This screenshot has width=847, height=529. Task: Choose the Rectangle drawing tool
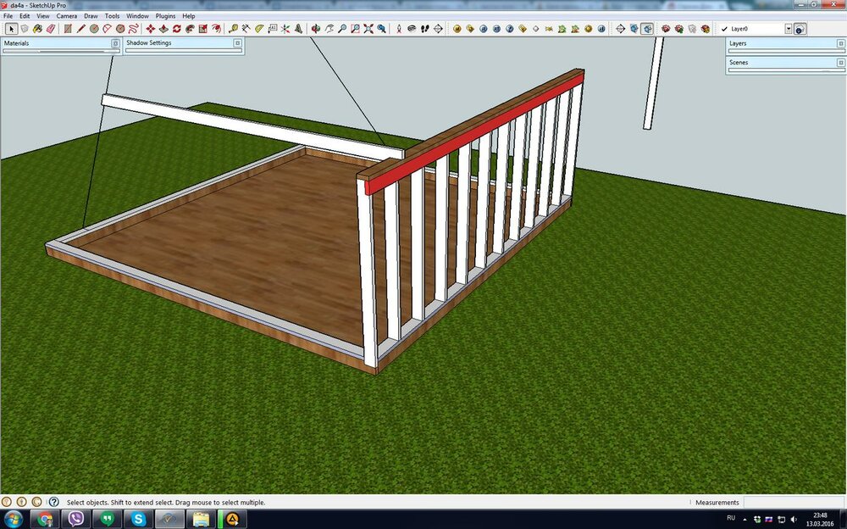(x=68, y=29)
